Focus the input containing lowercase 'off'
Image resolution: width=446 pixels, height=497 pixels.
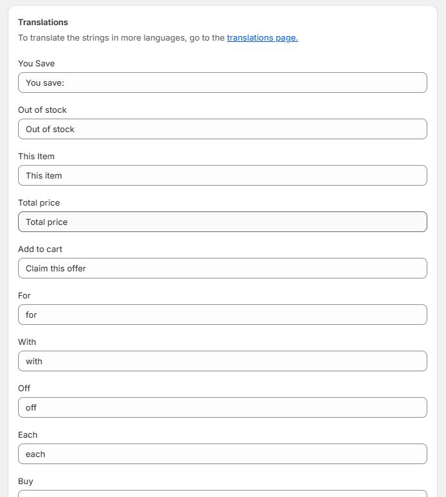tap(222, 407)
